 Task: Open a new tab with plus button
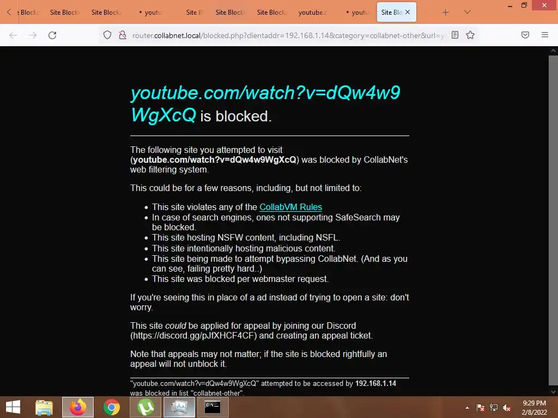coord(445,13)
